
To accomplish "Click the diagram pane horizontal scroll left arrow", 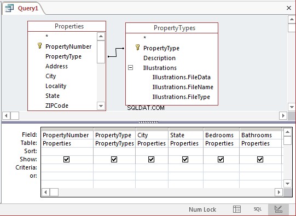I will 6,115.
